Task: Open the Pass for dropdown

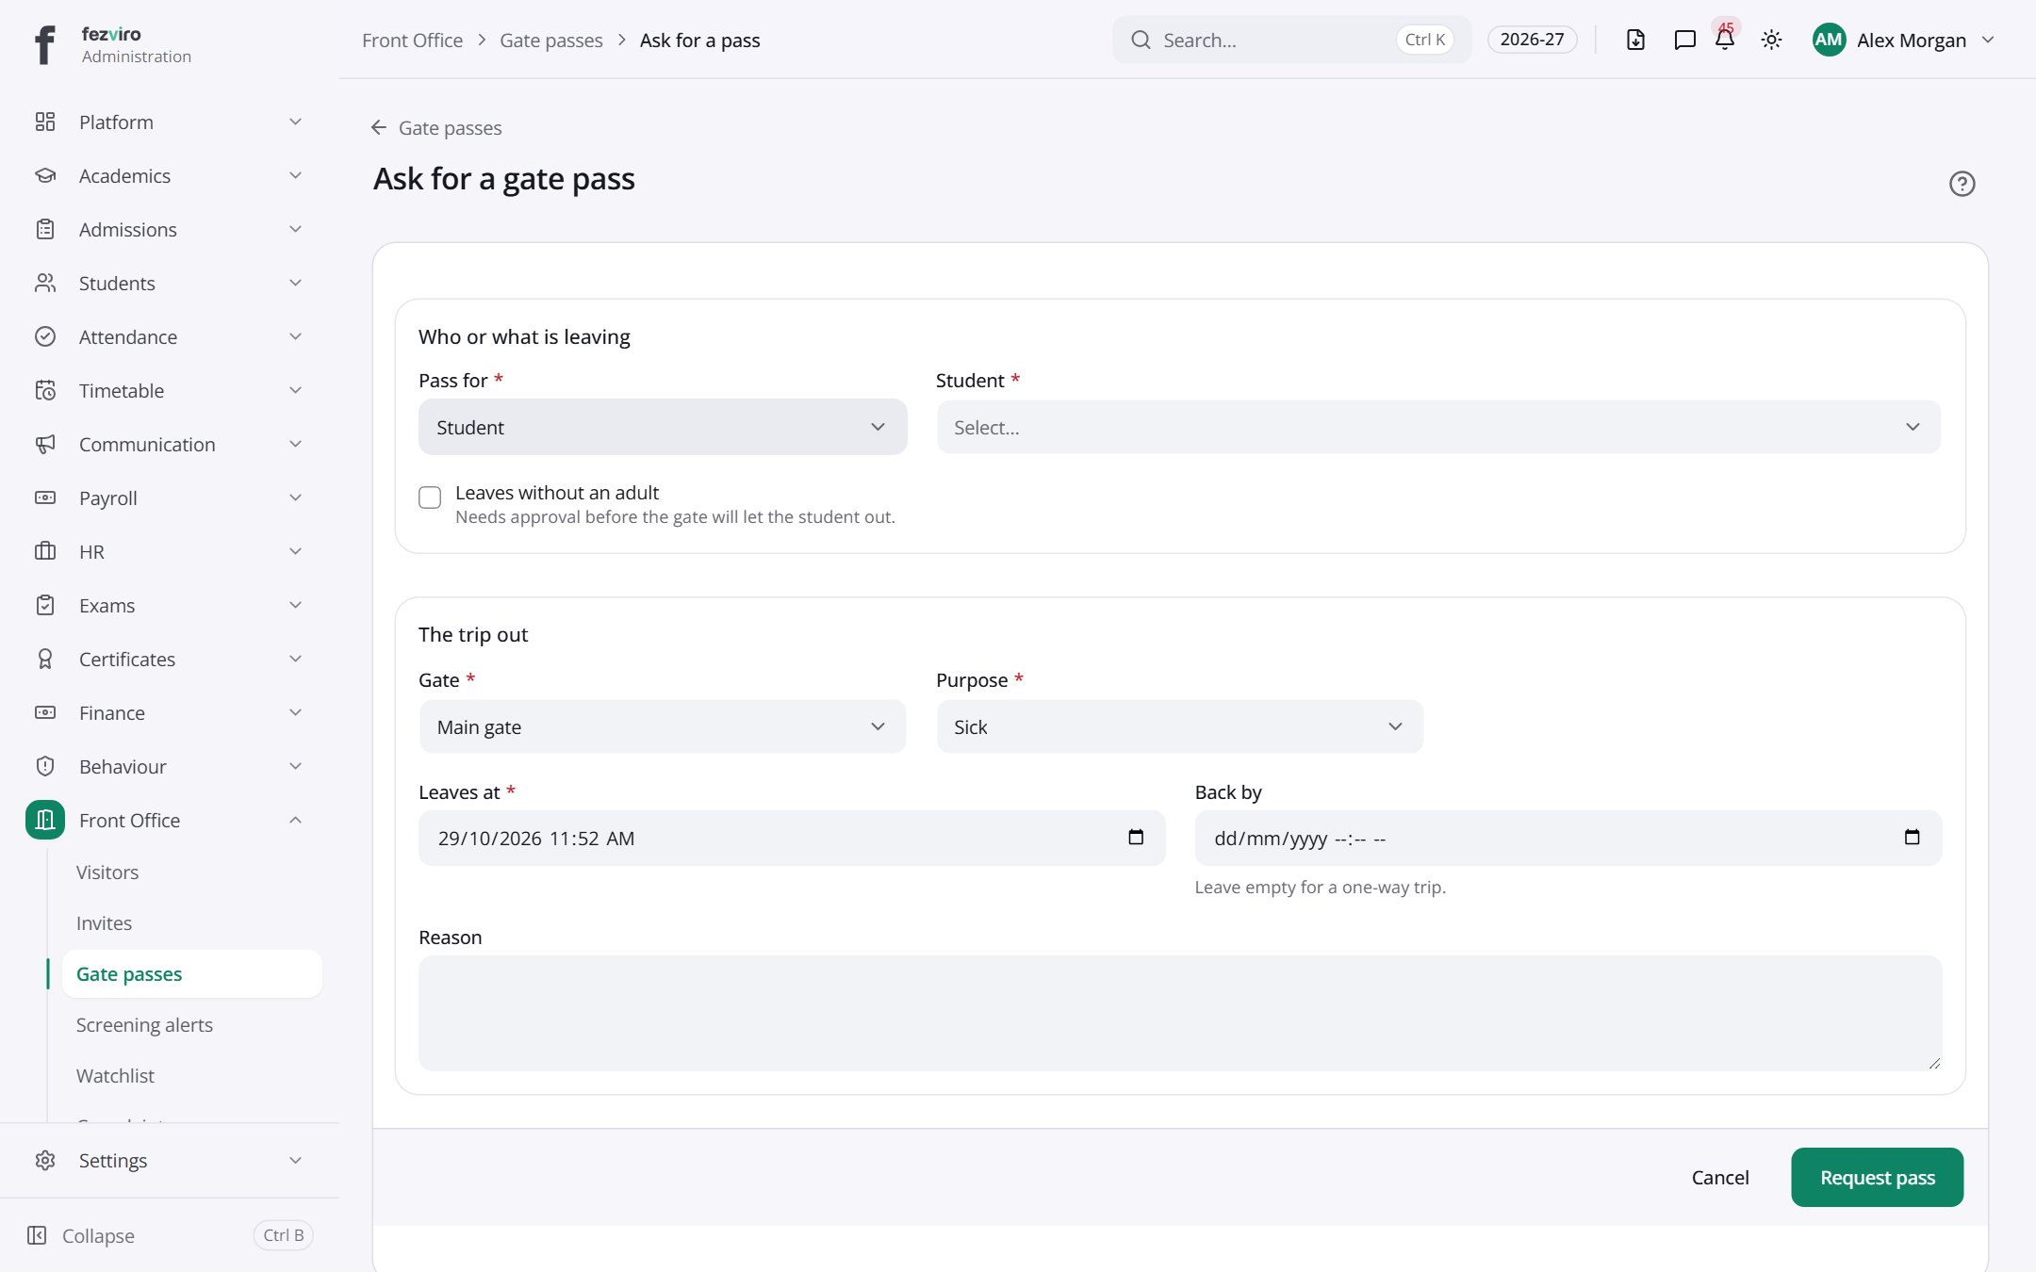Action: point(663,427)
